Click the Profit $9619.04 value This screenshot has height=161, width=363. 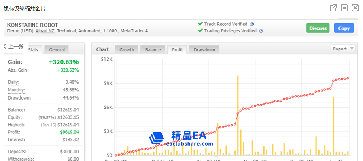pyautogui.click(x=70, y=132)
